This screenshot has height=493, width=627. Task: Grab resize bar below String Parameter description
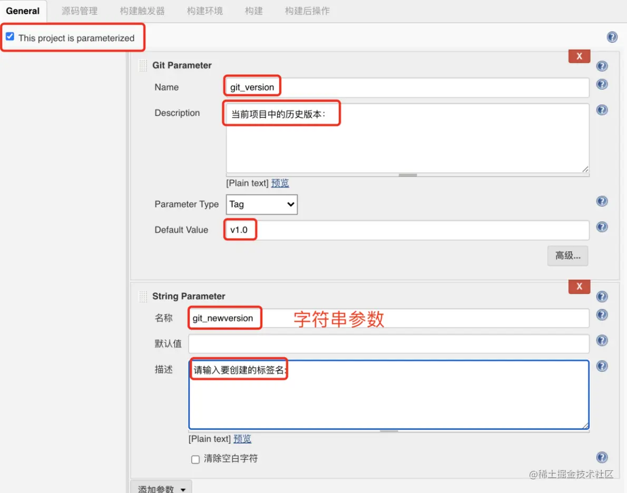click(389, 431)
